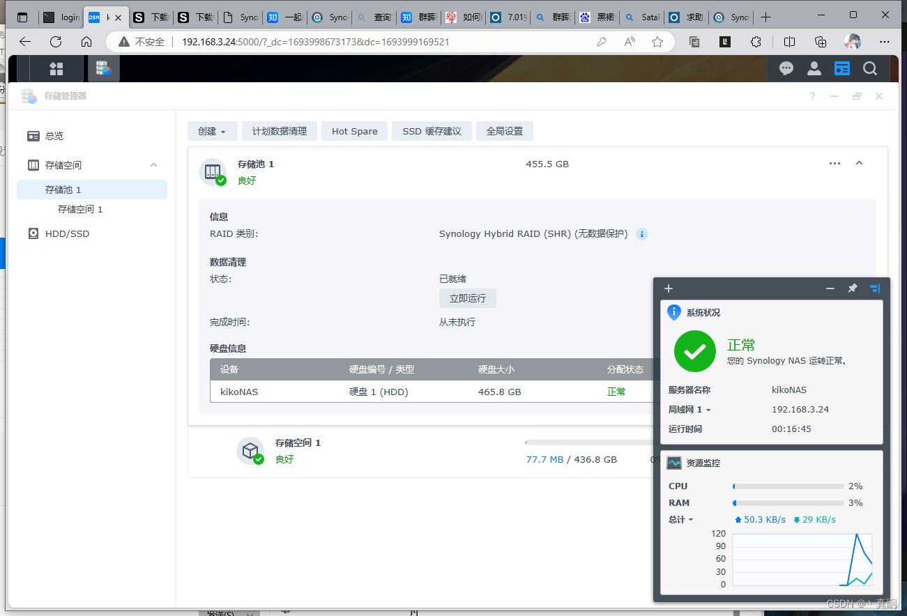This screenshot has width=907, height=616.
Task: Switch to the 7.01 browser tab
Action: point(508,17)
